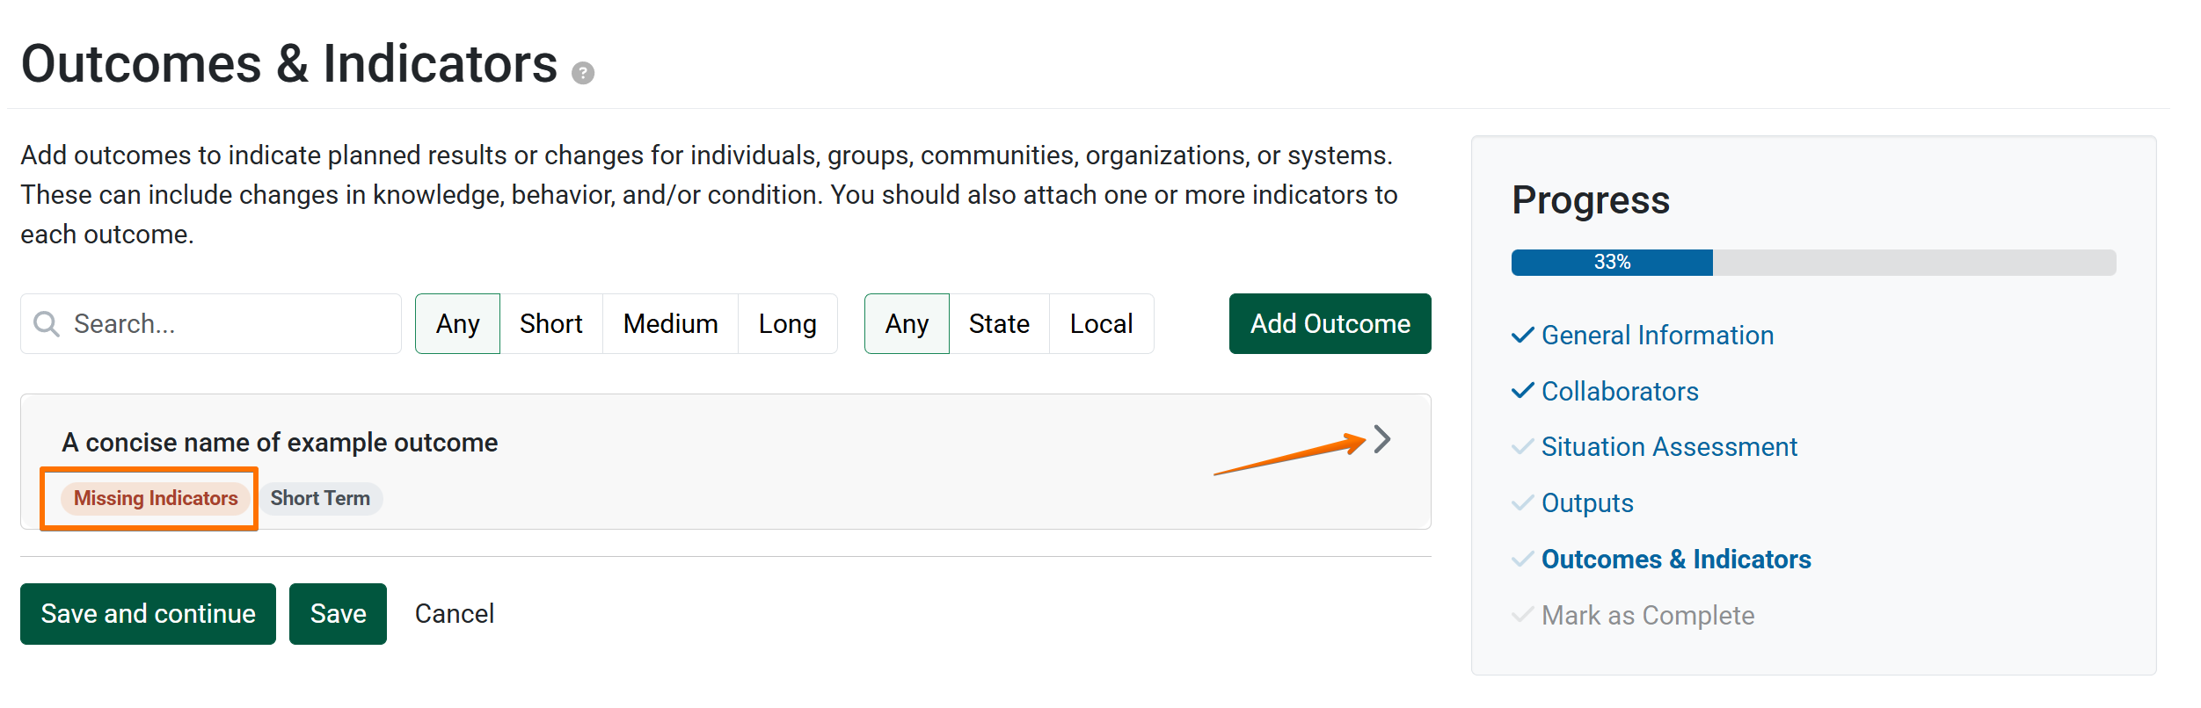Click the checkmark icon beside General Information

pos(1522,336)
